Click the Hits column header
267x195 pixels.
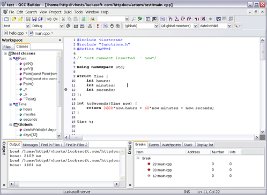(235, 152)
